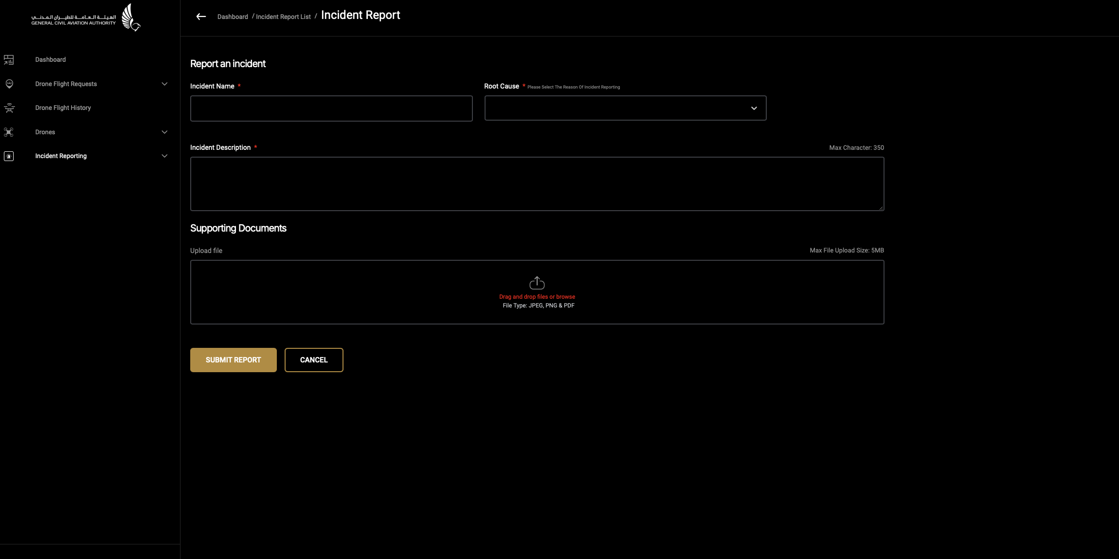
Task: Click the back arrow in header
Action: (x=201, y=17)
